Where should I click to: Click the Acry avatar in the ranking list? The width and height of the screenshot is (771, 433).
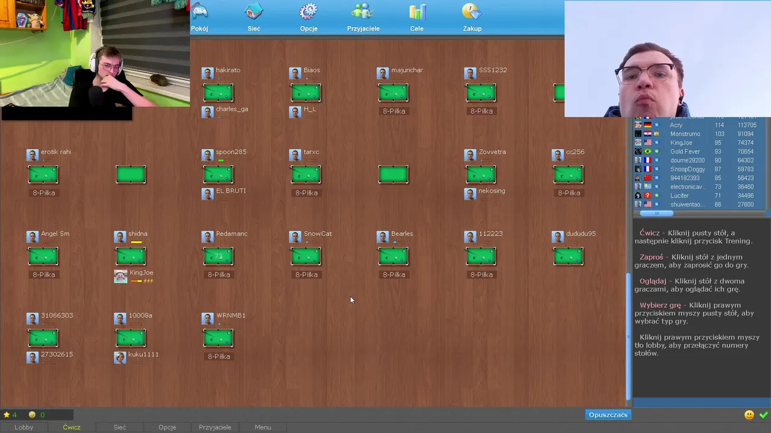(x=638, y=125)
